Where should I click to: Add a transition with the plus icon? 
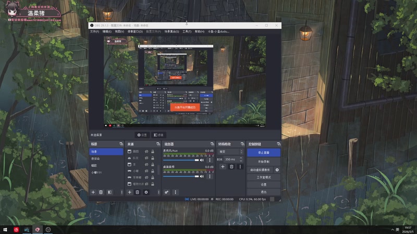click(223, 166)
